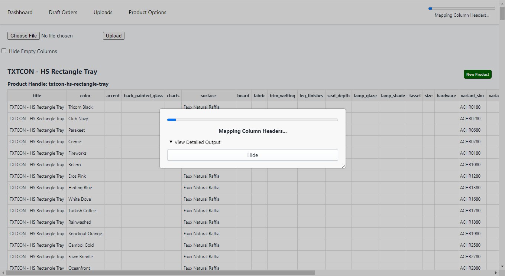Viewport: 505px width, 276px height.
Task: Click the horizontal scrollbar right arrow
Action: 496,273
